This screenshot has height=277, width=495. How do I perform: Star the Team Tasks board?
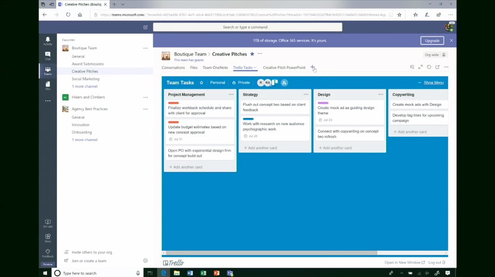coord(201,83)
